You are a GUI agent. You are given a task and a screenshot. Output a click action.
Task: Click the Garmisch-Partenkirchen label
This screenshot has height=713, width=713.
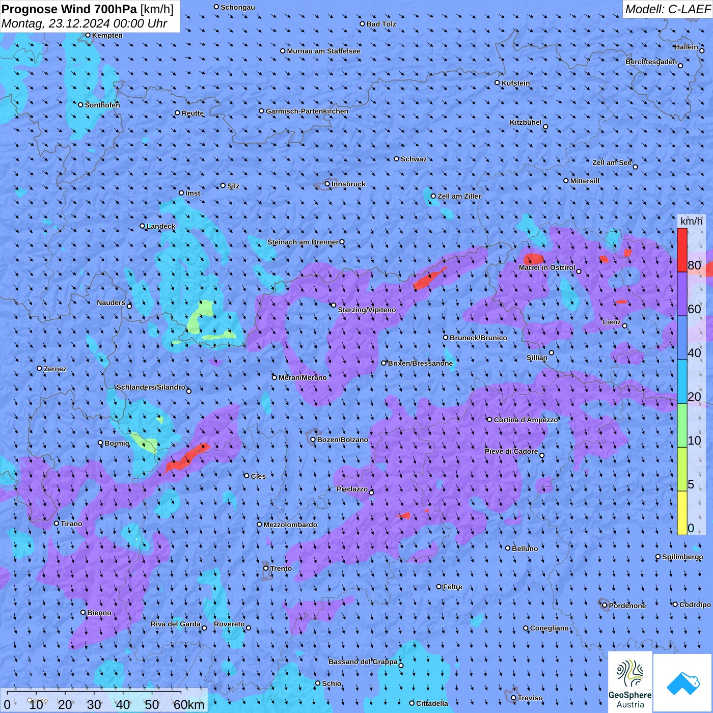(307, 111)
